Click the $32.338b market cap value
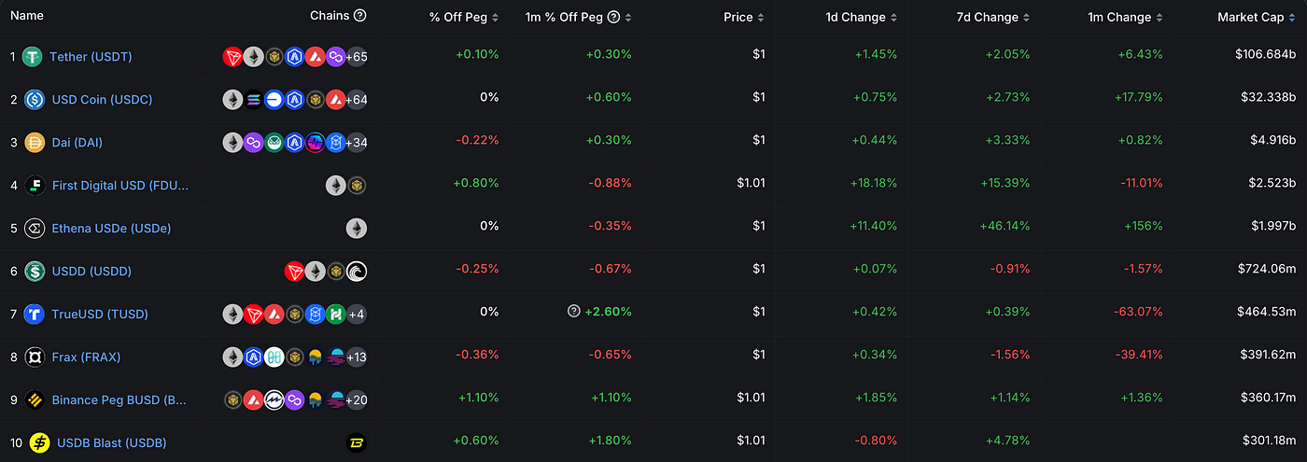Image resolution: width=1307 pixels, height=462 pixels. (1270, 98)
